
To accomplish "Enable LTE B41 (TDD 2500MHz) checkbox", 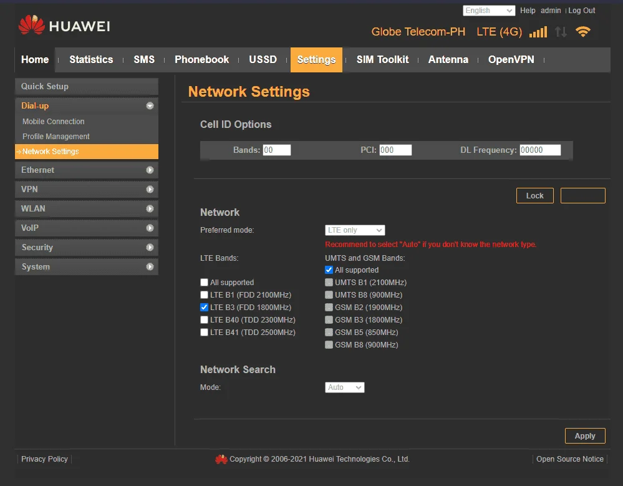I will [204, 332].
